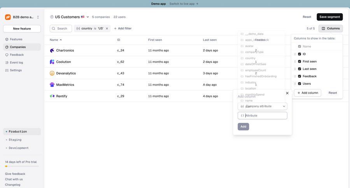Viewport: 350px width, 188px height.
Task: Close the Add column popup
Action: [x=287, y=93]
